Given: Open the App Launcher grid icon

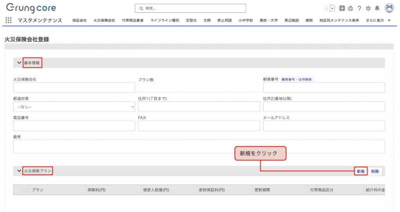Looking at the screenshot, I should click(9, 20).
